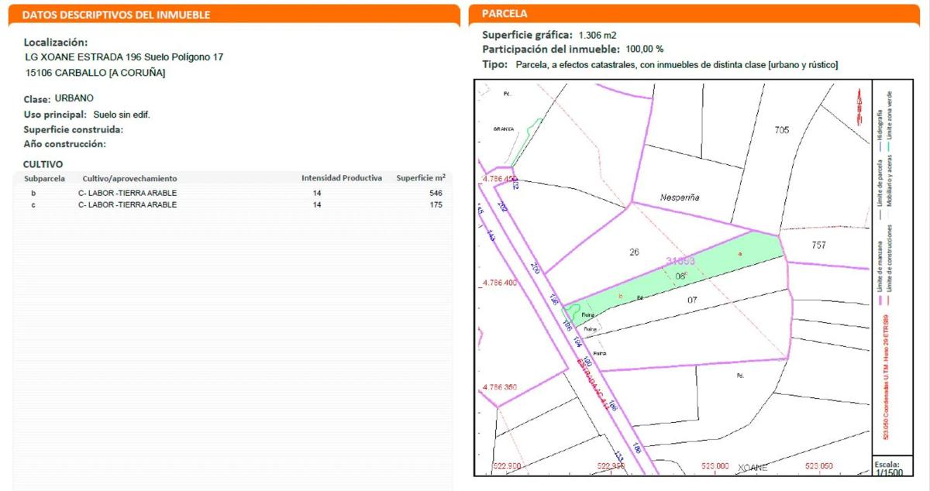Click the GRANXA label on the map
Viewport: 930px width, 491px height.
pos(504,129)
